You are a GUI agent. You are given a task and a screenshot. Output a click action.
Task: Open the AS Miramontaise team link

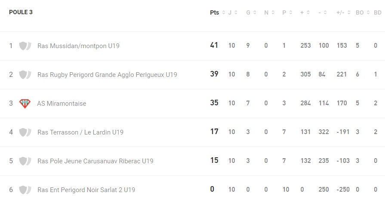pos(62,104)
